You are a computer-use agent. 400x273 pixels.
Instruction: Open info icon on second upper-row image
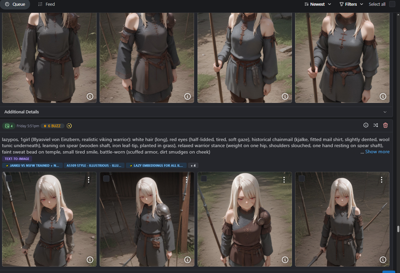click(187, 97)
